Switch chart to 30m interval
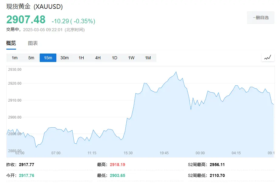The height and width of the screenshot is (183, 280). pos(65,58)
